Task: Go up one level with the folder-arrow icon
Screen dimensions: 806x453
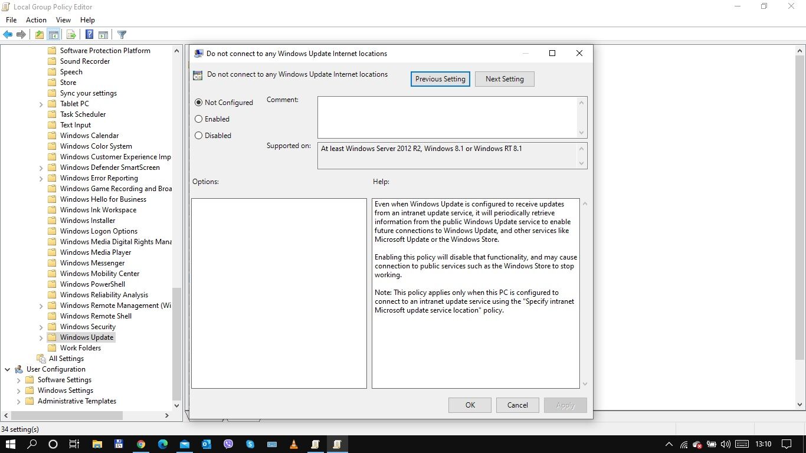Action: coord(39,35)
